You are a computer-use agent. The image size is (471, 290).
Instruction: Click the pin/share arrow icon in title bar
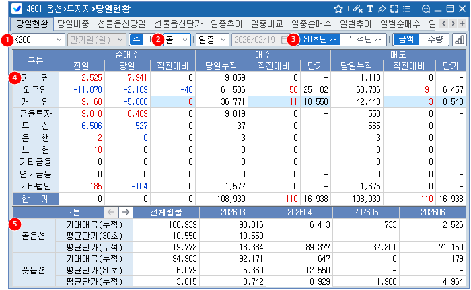[x=382, y=9]
